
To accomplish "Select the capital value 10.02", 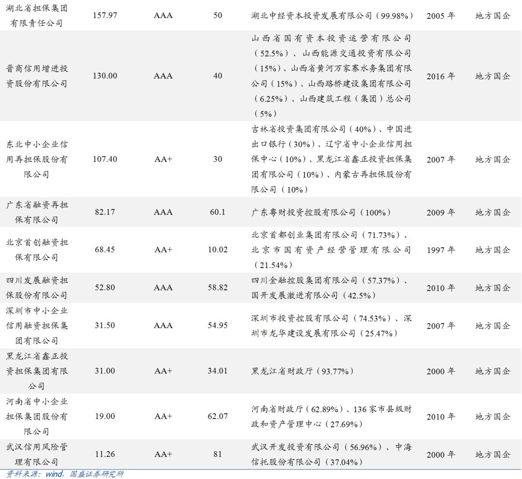I will click(x=217, y=250).
